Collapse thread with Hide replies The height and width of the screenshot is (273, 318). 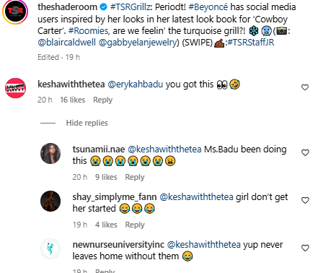[x=87, y=123]
